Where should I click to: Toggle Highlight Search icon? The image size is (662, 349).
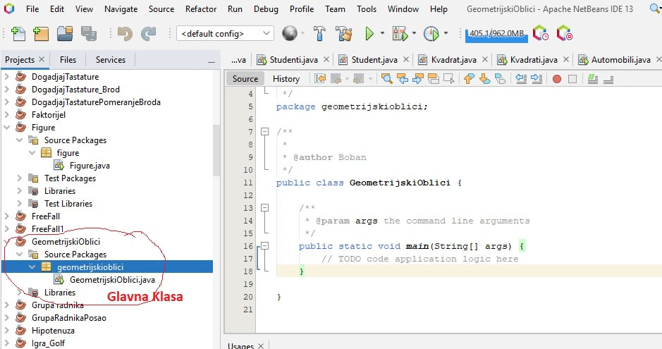point(433,78)
